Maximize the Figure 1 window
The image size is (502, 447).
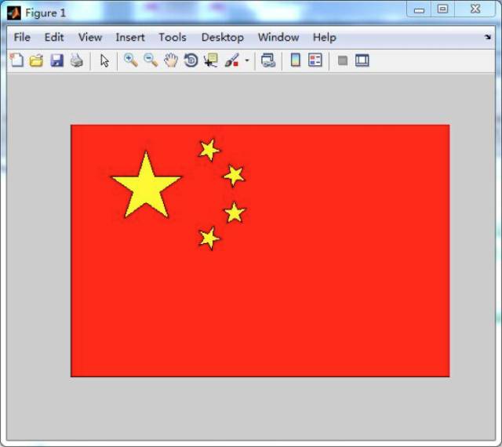tap(442, 9)
